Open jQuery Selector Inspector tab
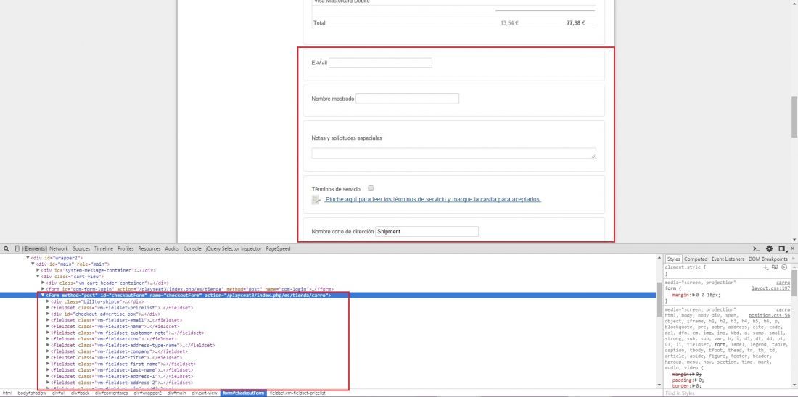The height and width of the screenshot is (397, 798). [x=234, y=249]
